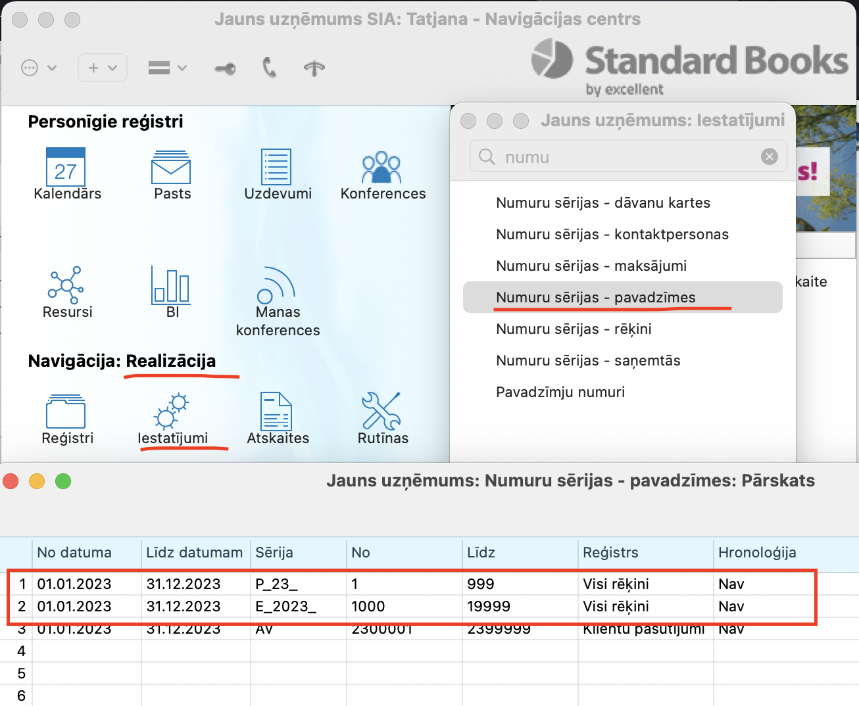The image size is (859, 706).
Task: Expand the plus button dropdown in toolbar
Action: coord(103,68)
